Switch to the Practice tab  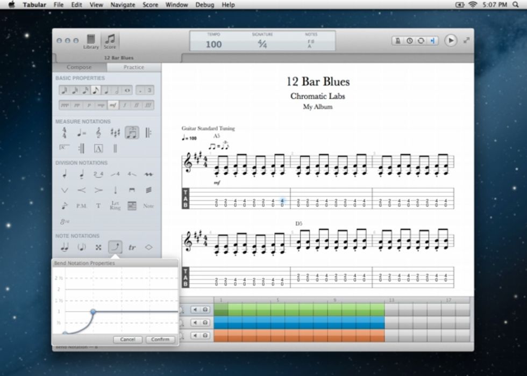click(134, 67)
